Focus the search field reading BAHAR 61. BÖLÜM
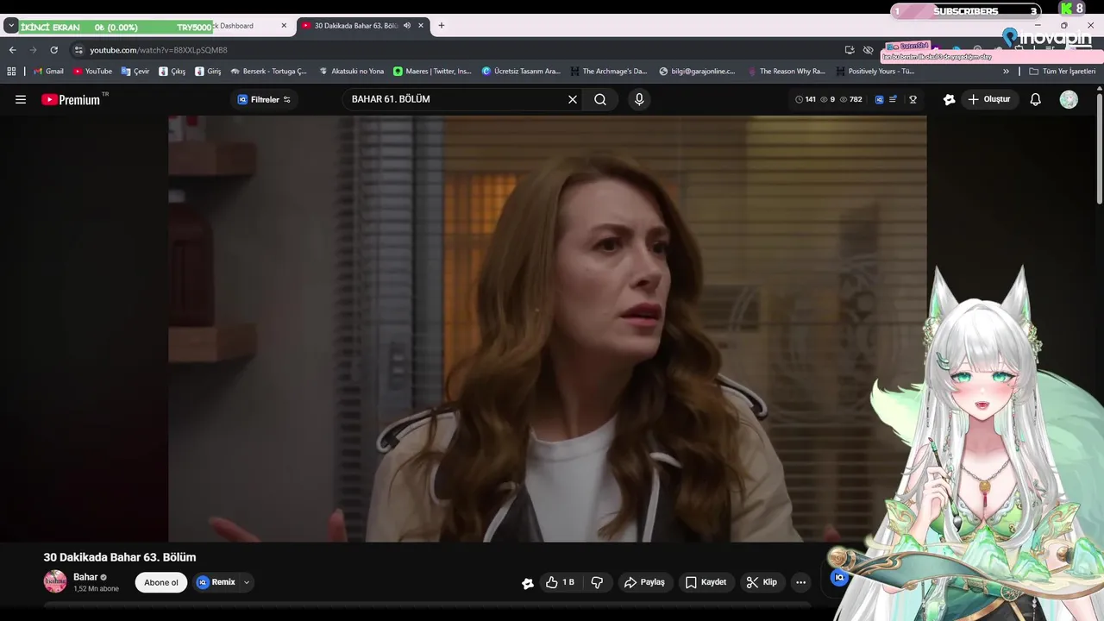 455,99
